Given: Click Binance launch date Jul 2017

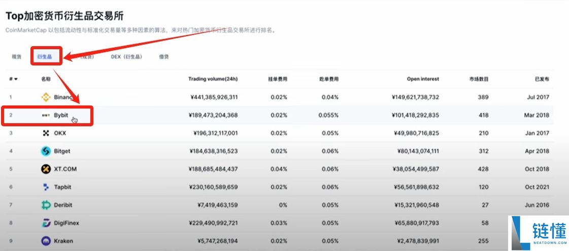Looking at the screenshot, I should (x=539, y=97).
